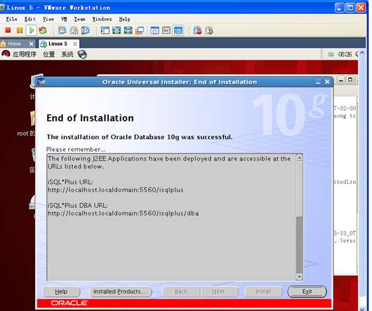Click the record execution icon
Image resolution: width=372 pixels, height=311 pixels.
(197, 30)
